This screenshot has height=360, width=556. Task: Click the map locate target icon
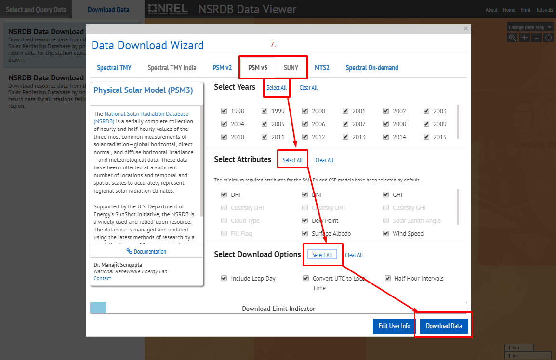[549, 38]
